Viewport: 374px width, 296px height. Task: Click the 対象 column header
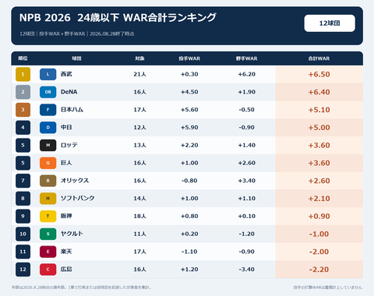(139, 58)
